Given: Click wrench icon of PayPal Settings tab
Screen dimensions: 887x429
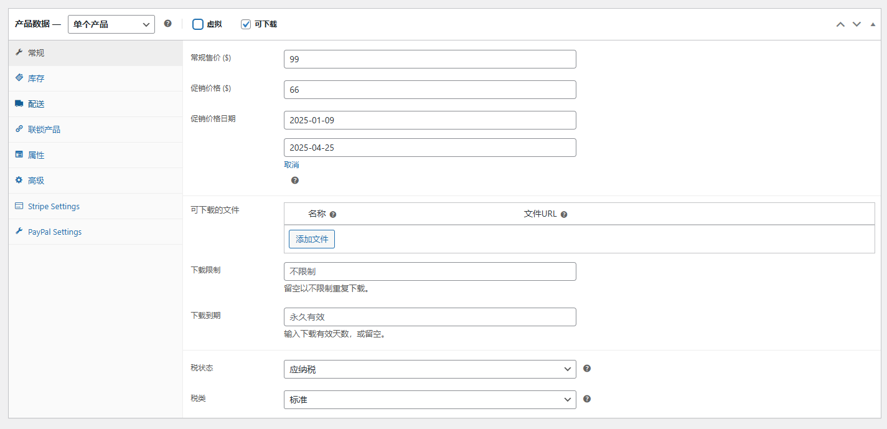Looking at the screenshot, I should [19, 232].
